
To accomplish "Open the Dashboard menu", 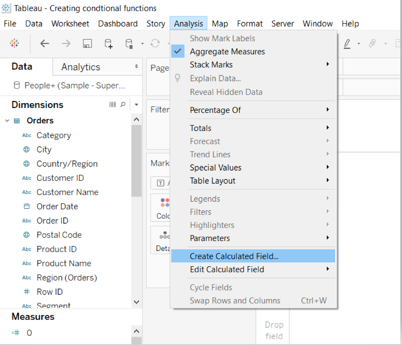I will pyautogui.click(x=118, y=24).
